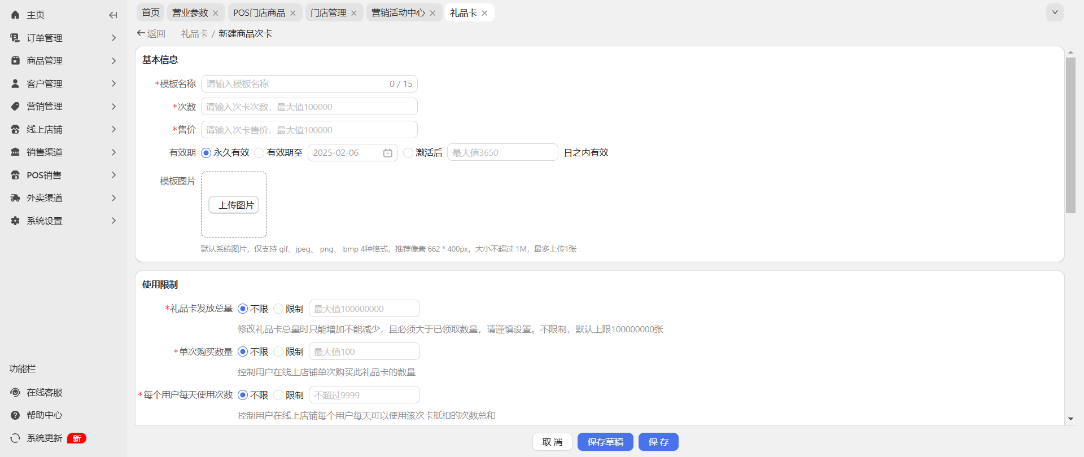
Task: Expand the 营销管理 submenu chevron
Action: click(113, 106)
